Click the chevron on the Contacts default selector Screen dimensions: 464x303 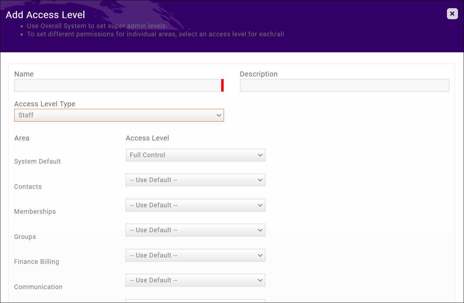260,180
